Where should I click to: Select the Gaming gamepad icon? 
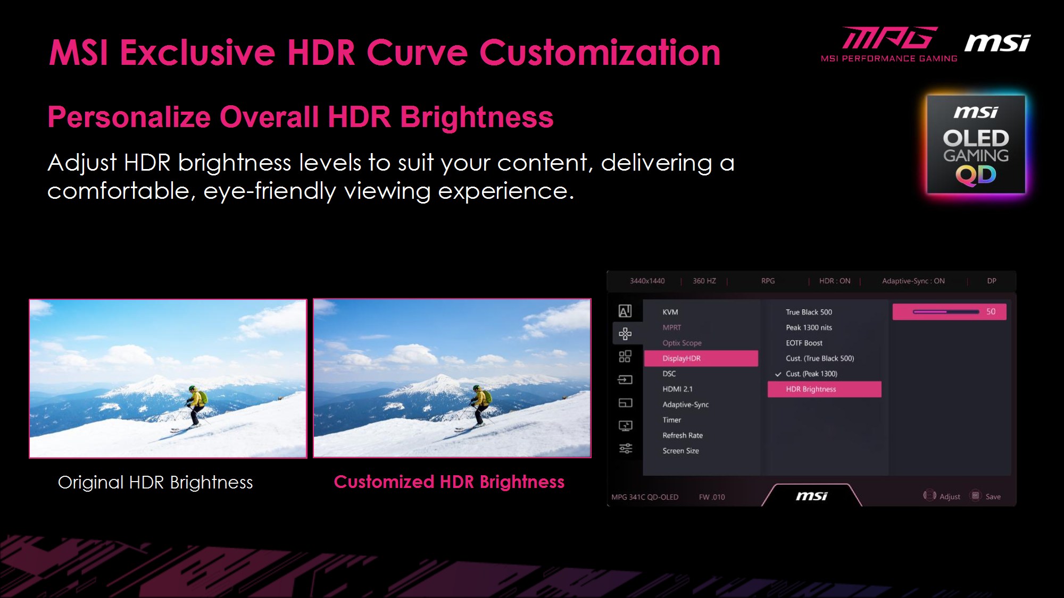tap(625, 334)
